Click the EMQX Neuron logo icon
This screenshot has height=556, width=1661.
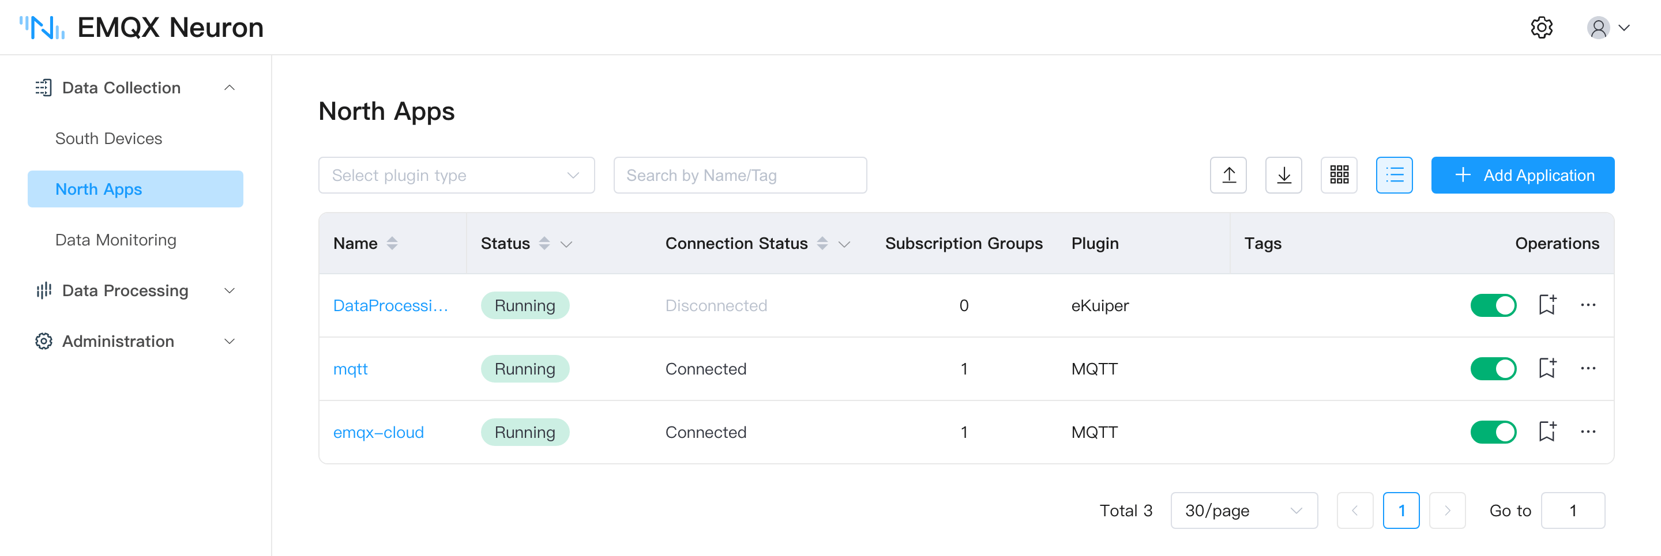pos(42,28)
